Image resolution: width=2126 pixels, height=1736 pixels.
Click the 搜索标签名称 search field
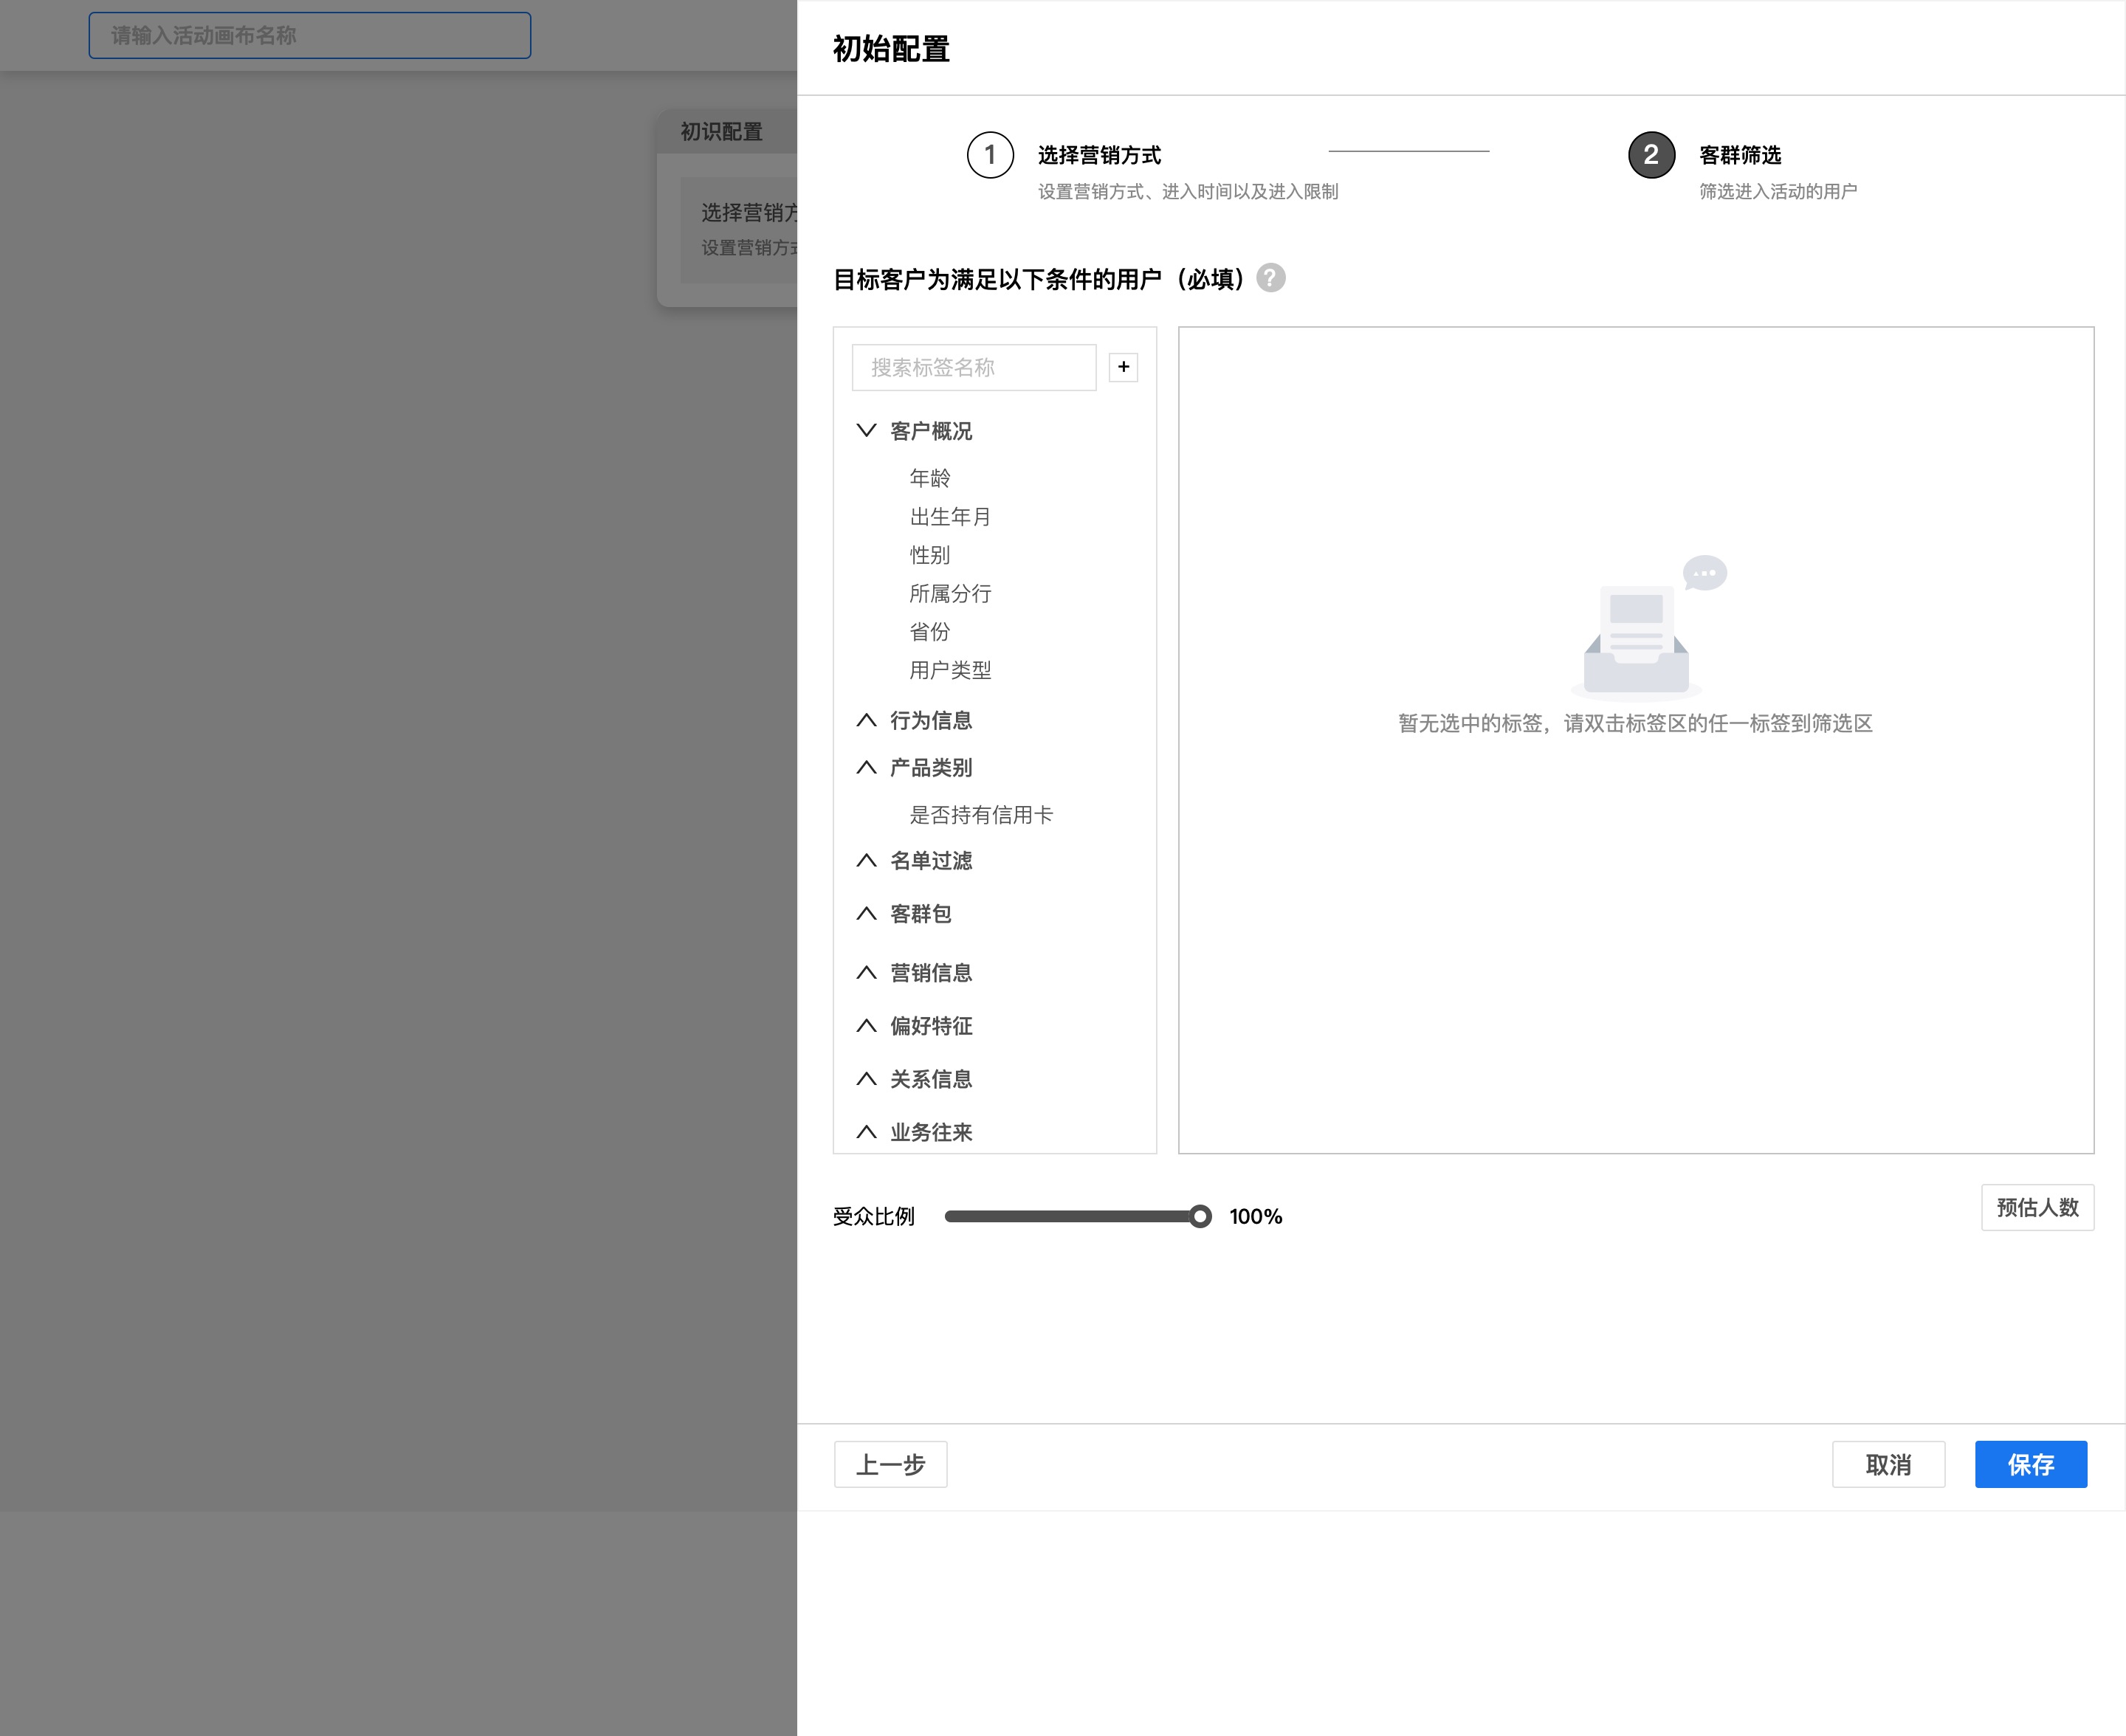tap(974, 367)
